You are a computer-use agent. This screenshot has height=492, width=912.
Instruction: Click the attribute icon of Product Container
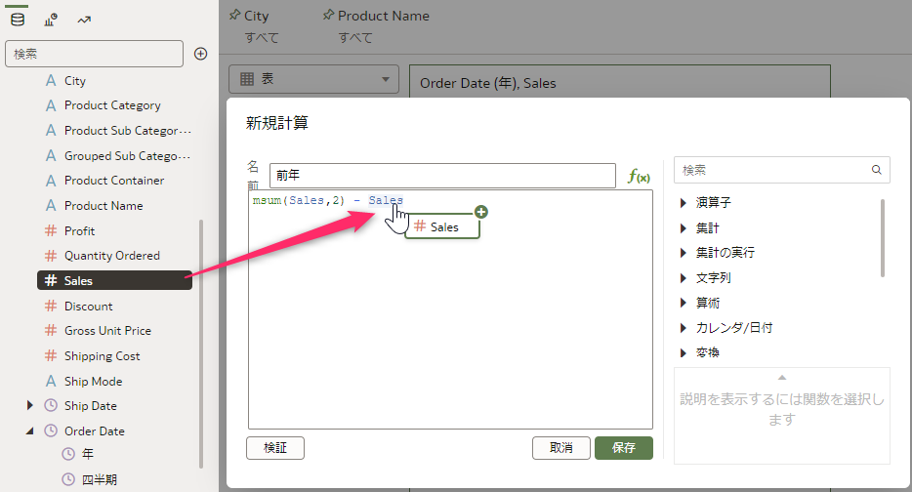pos(51,181)
